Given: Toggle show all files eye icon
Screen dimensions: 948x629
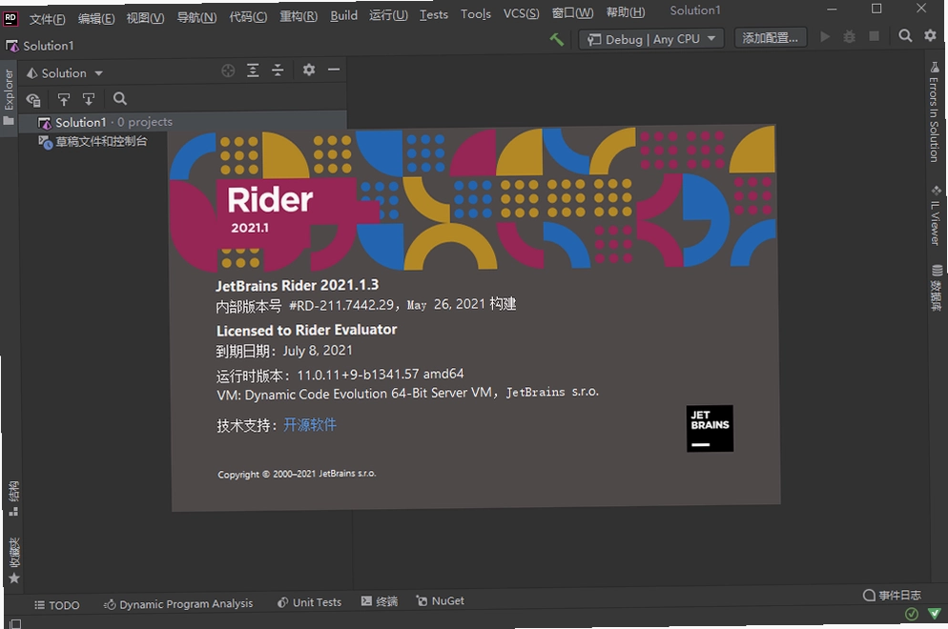Looking at the screenshot, I should pyautogui.click(x=33, y=100).
